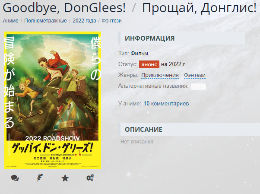Click the ОПИСАНИЕ section header
260x194 pixels.
point(189,130)
